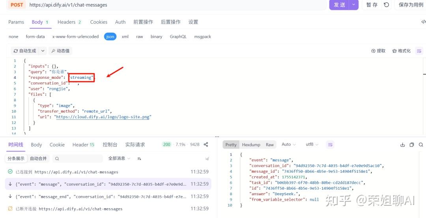
Task: Click the 格式化 format button
Action: (402, 51)
